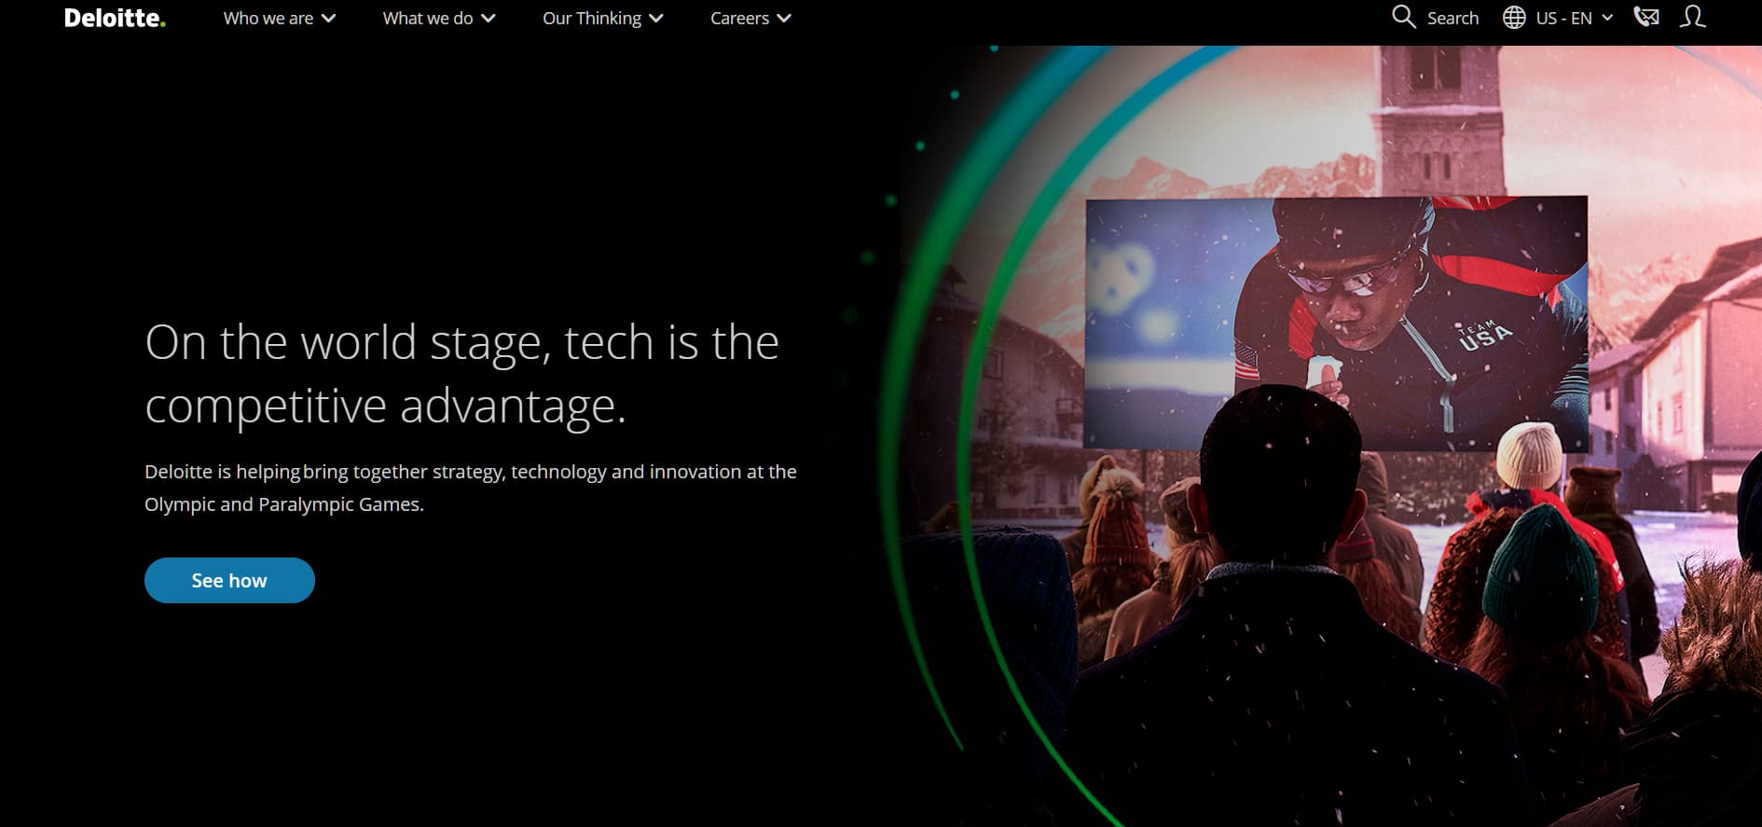Screen dimensions: 1762x827
Task: Click the headline about competitive advantage
Action: pyautogui.click(x=461, y=374)
